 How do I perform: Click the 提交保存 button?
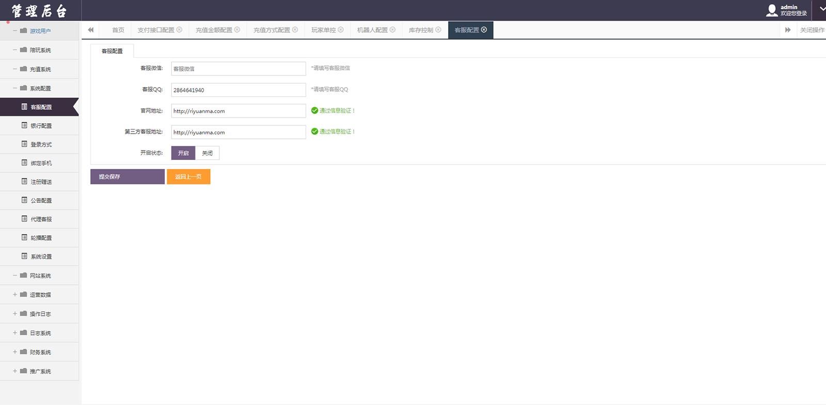(x=128, y=176)
